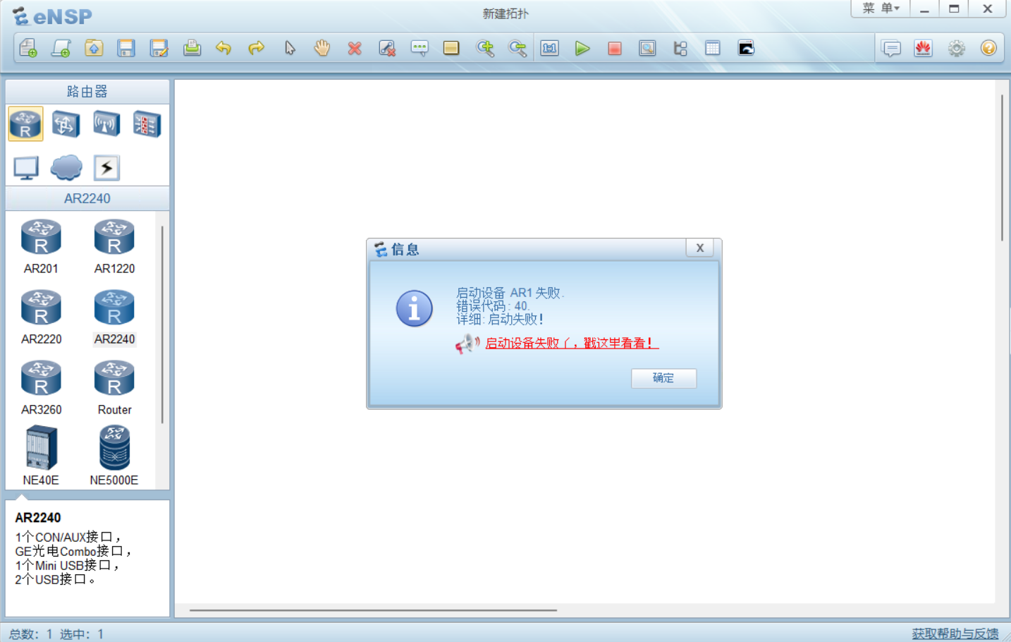Image resolution: width=1011 pixels, height=642 pixels.
Task: Click the device list vertical scrollbar
Action: point(162,325)
